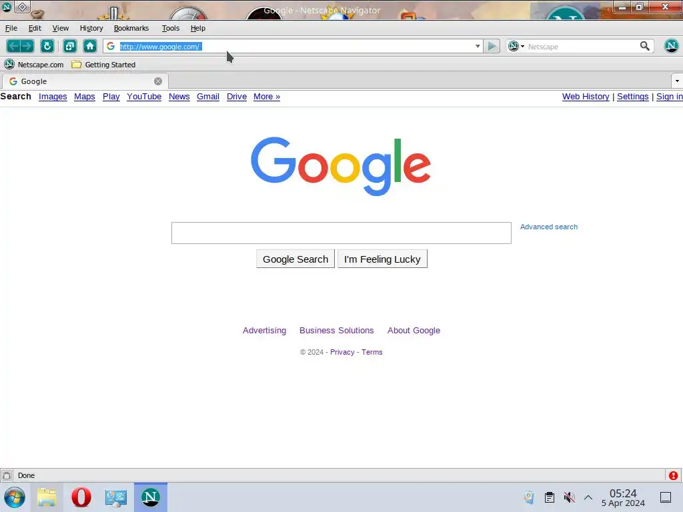Open the Images link
The width and height of the screenshot is (683, 512).
53,97
